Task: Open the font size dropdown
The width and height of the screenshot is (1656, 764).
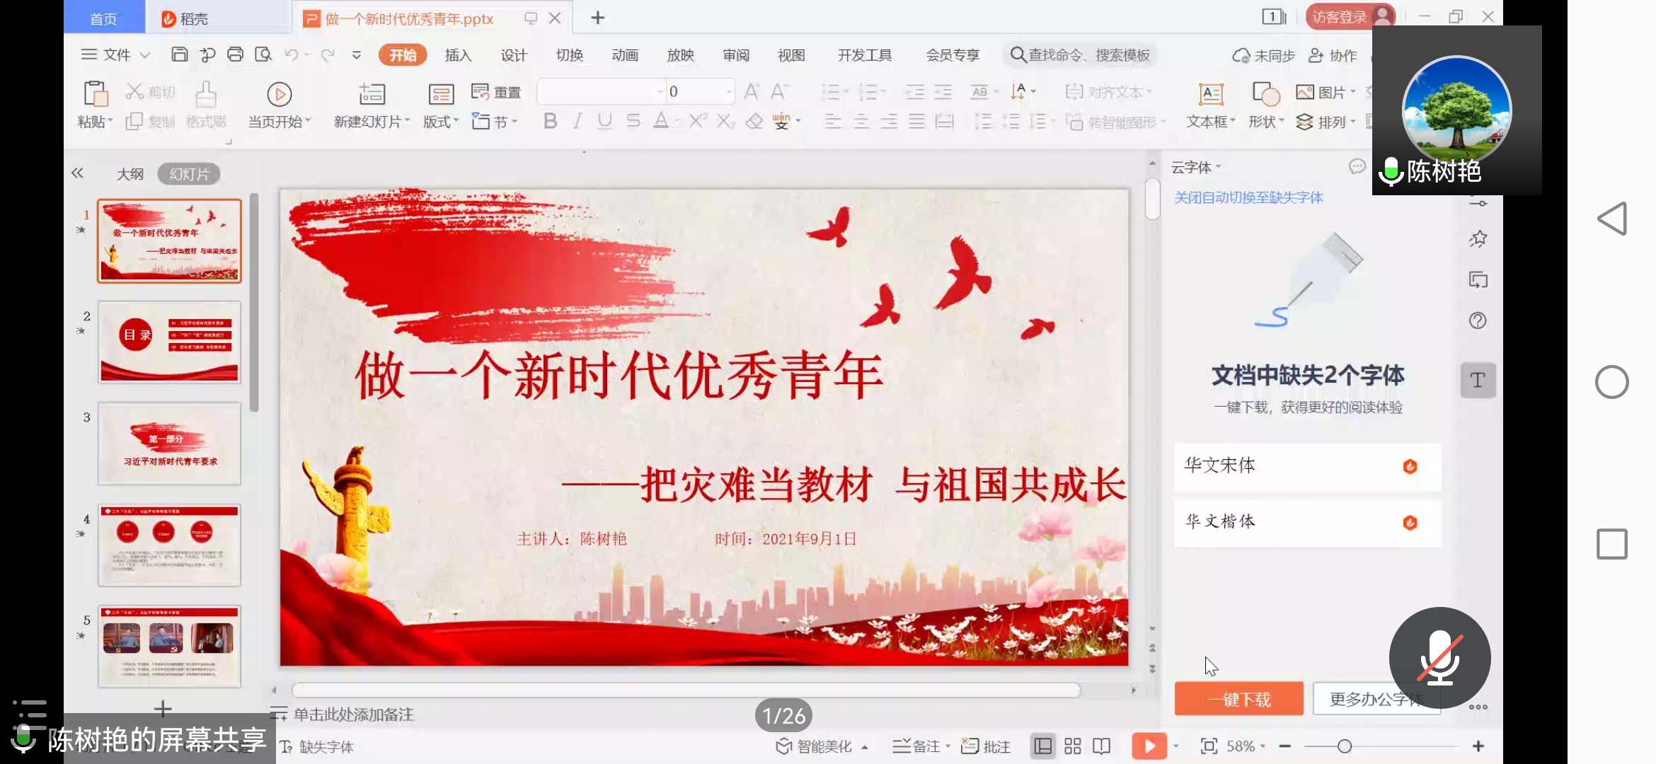Action: 729,92
